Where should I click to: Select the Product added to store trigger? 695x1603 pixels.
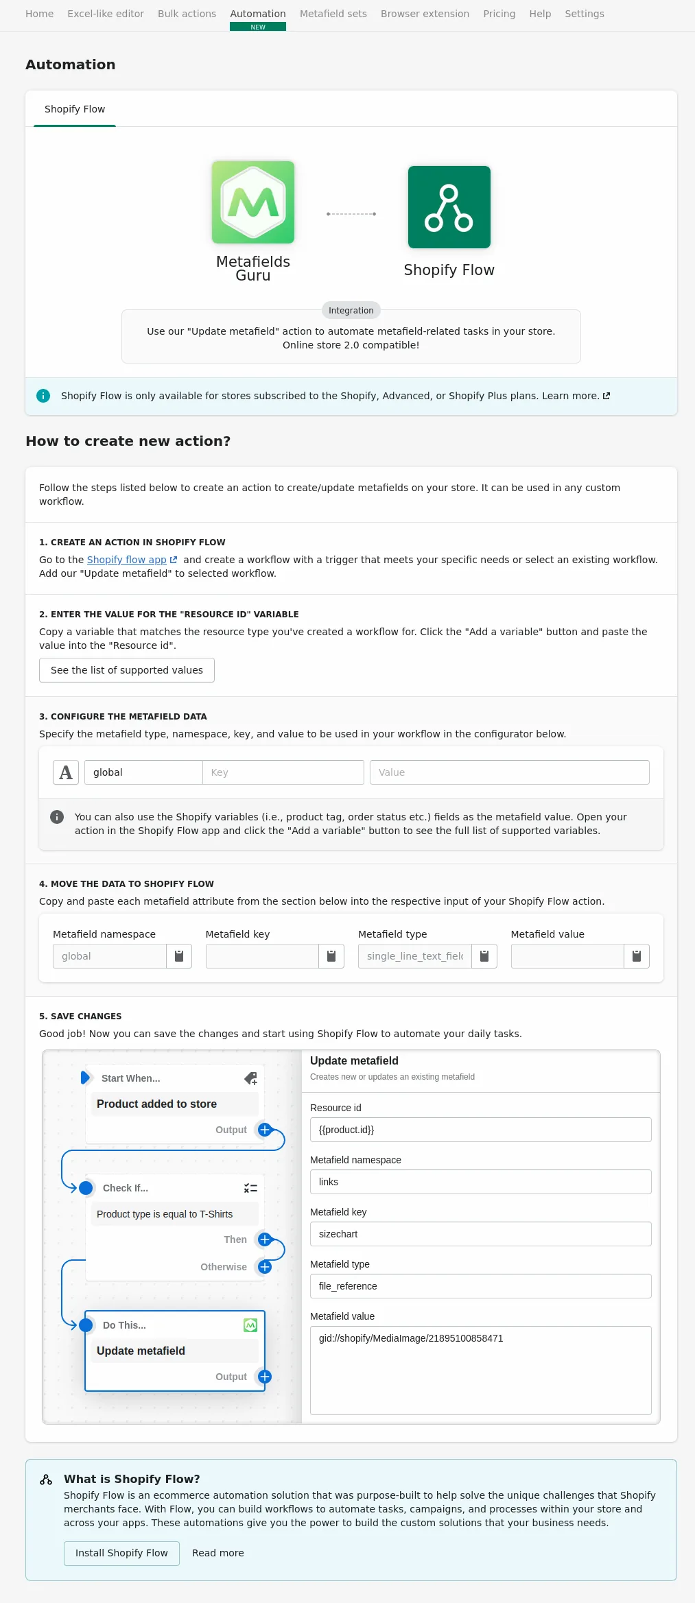pos(175,1104)
